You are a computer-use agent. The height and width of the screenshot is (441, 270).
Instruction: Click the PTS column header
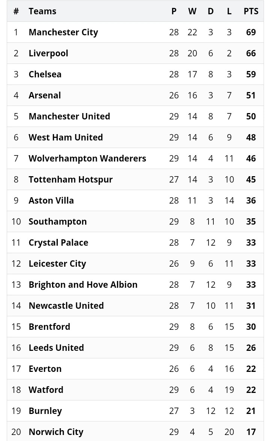(x=251, y=11)
